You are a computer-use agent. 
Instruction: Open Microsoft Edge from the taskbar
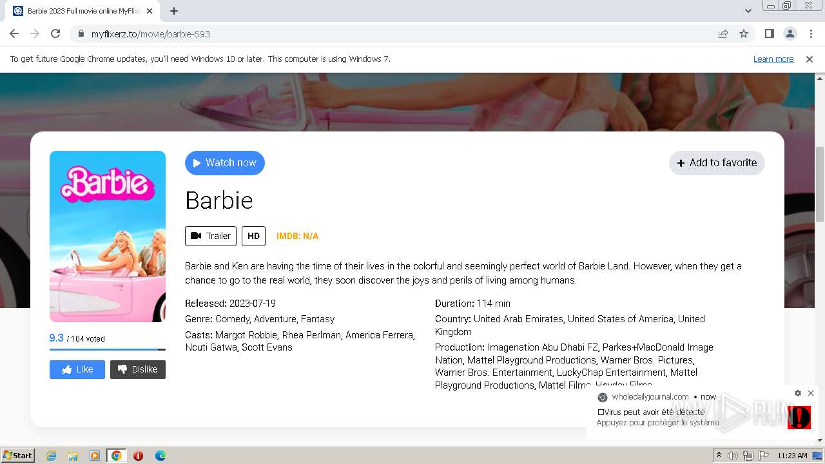coord(160,456)
